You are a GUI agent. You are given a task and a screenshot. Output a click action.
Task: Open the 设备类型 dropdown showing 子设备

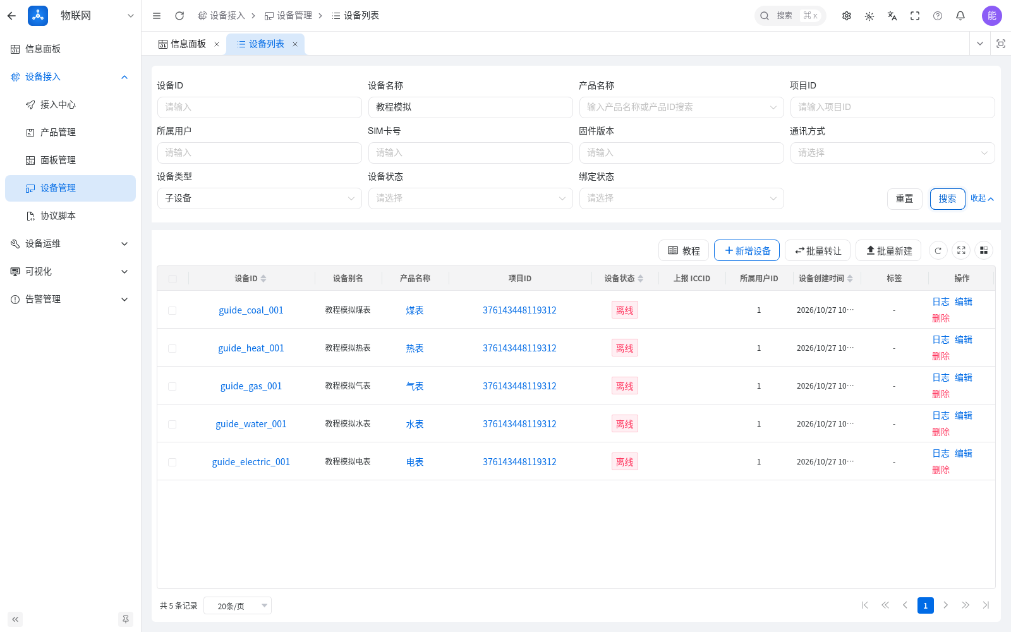click(259, 198)
